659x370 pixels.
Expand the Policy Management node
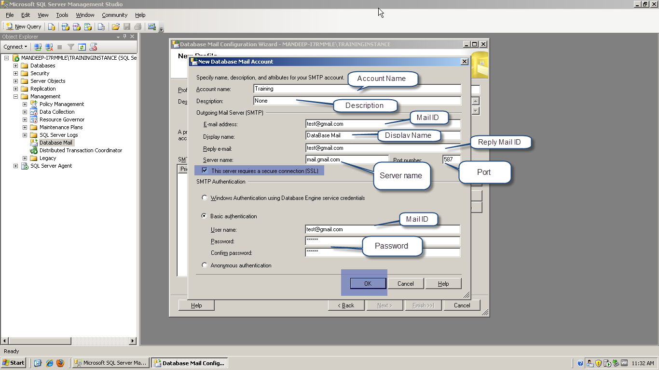click(x=25, y=104)
